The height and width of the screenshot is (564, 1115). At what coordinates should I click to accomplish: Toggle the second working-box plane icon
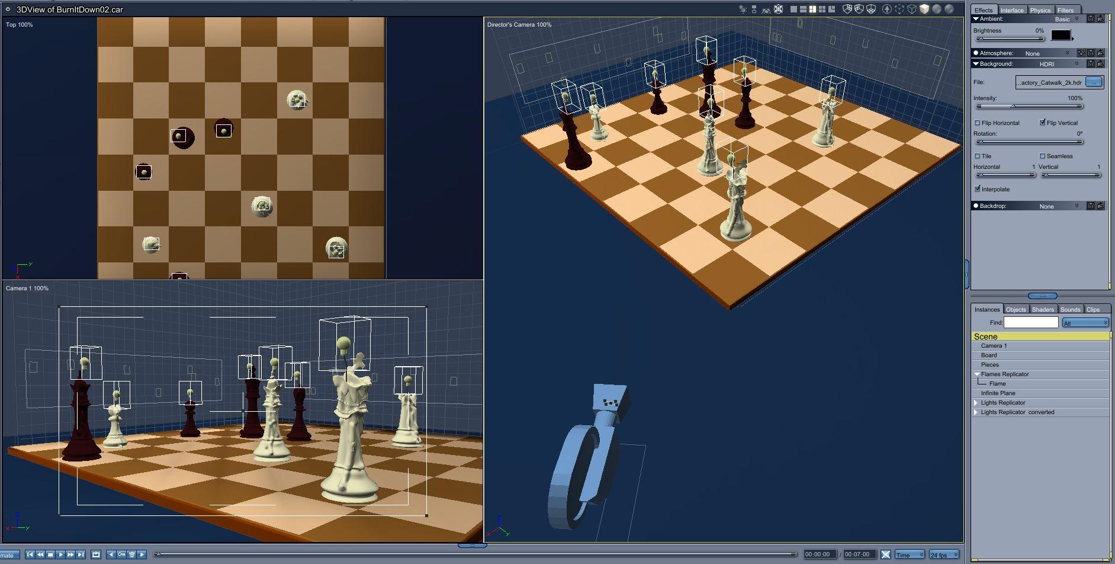click(x=859, y=9)
